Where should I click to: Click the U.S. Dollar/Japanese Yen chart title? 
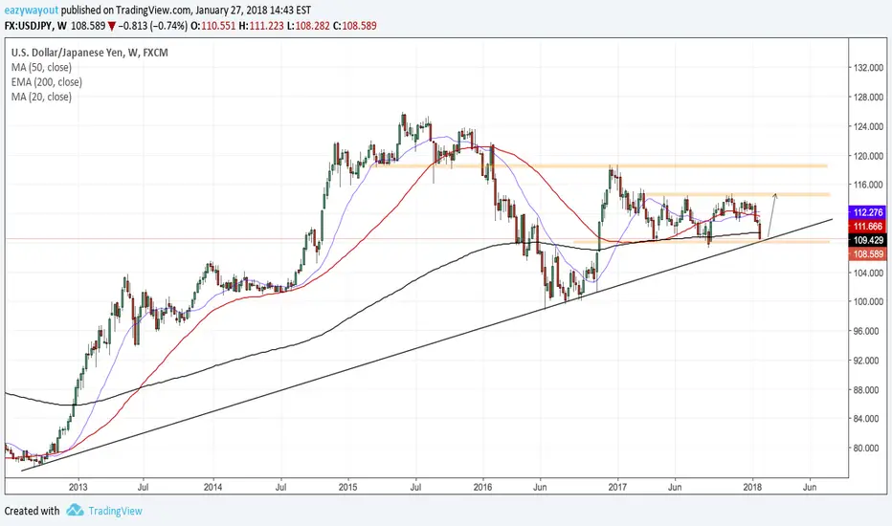click(89, 53)
